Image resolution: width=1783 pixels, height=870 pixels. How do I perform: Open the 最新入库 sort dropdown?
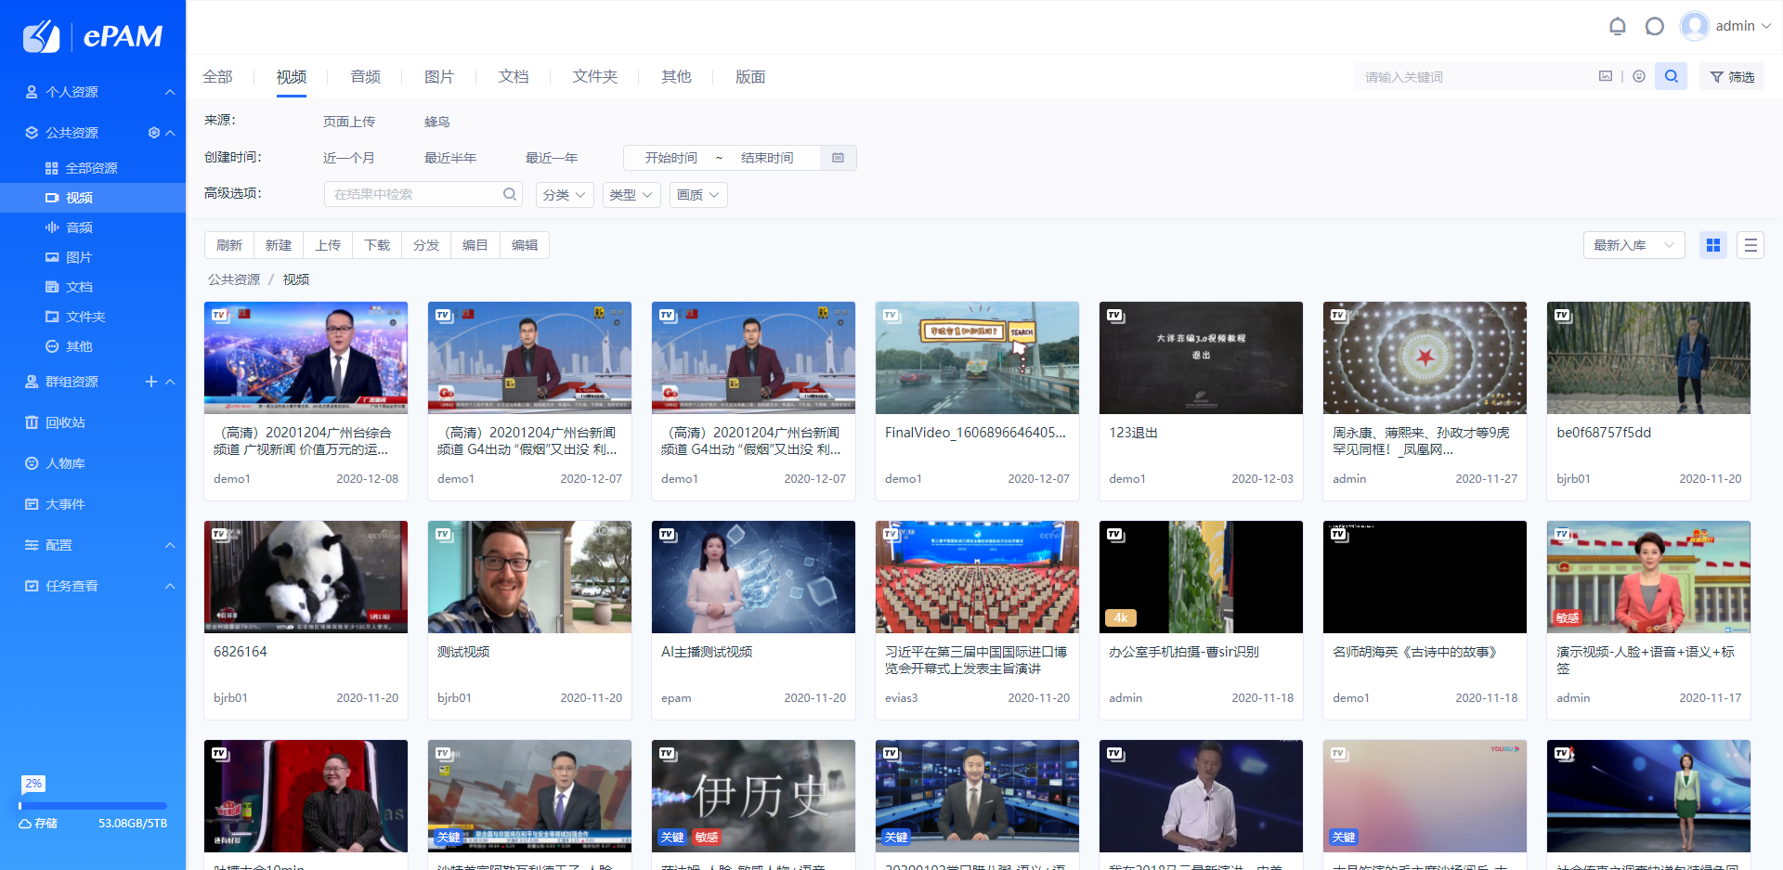[x=1633, y=245]
